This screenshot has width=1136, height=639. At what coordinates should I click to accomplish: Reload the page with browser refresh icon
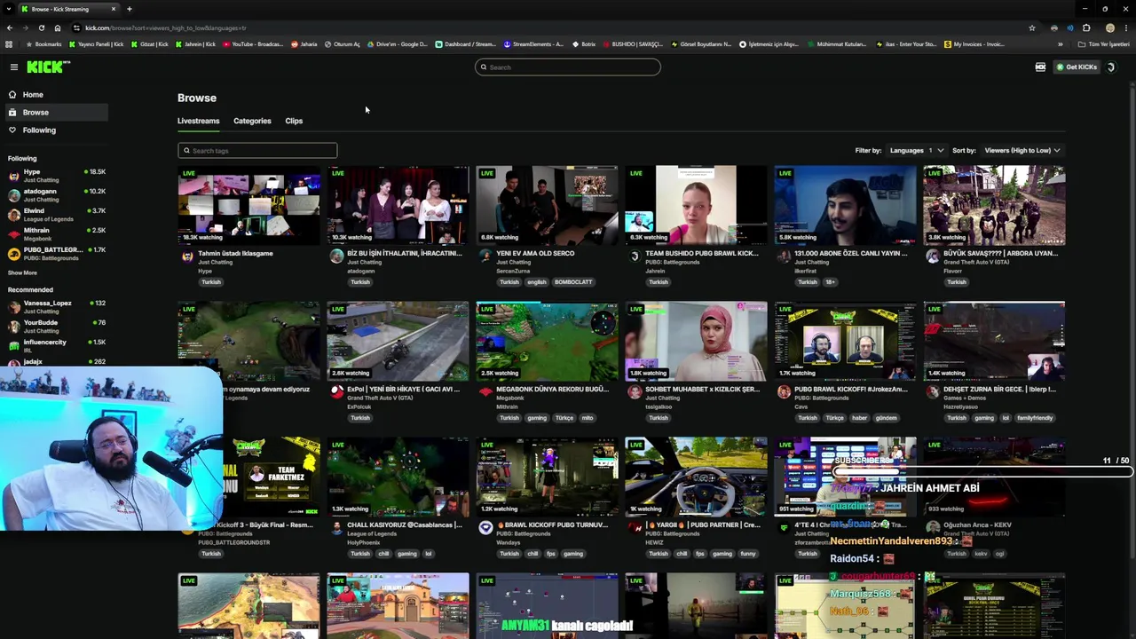click(x=42, y=28)
